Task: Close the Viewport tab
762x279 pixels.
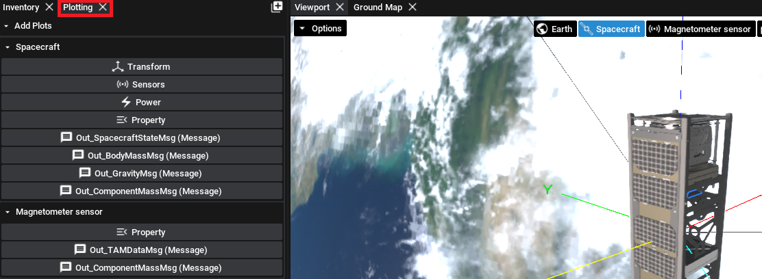Action: 339,8
